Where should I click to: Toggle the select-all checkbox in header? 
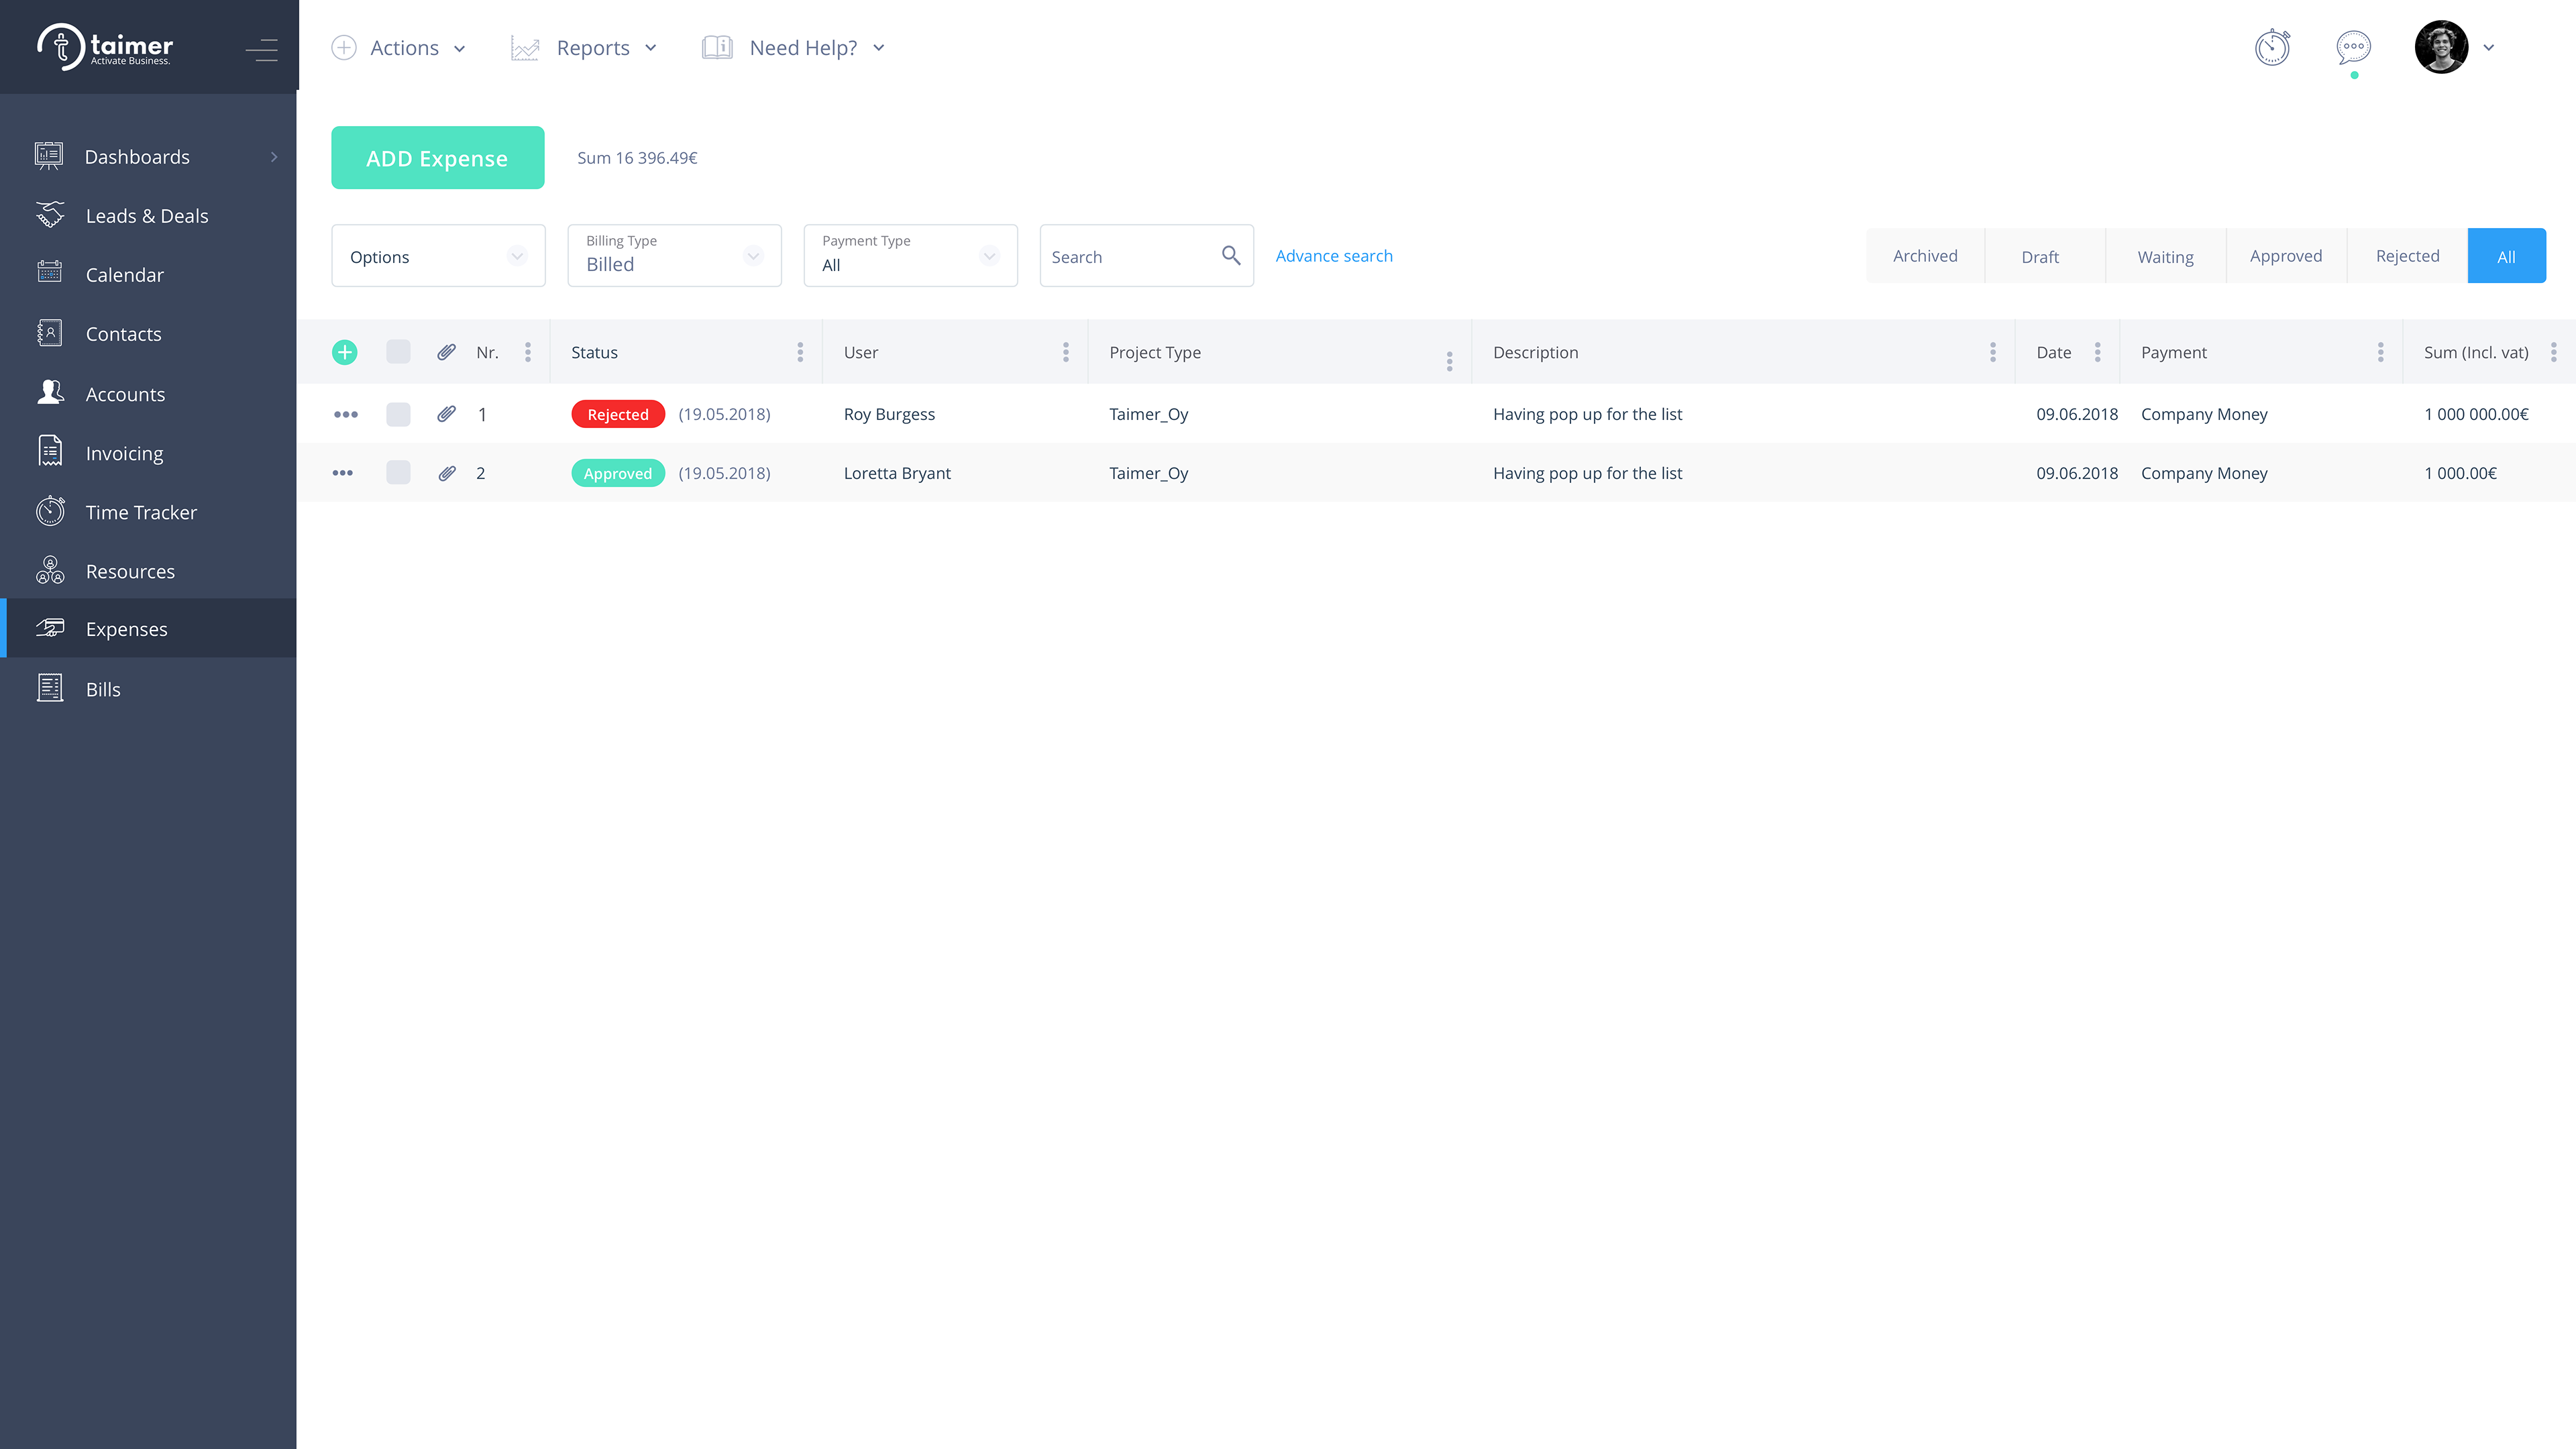click(398, 352)
